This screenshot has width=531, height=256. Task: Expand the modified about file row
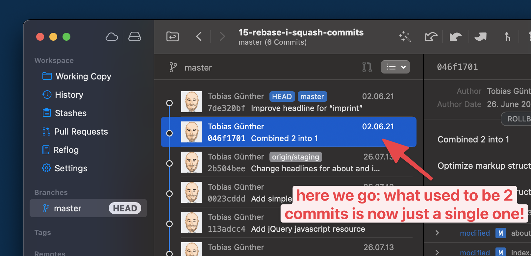click(437, 233)
